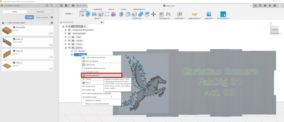This screenshot has width=284, height=122.
Task: Click the notifications bell icon
Action: 270,6
